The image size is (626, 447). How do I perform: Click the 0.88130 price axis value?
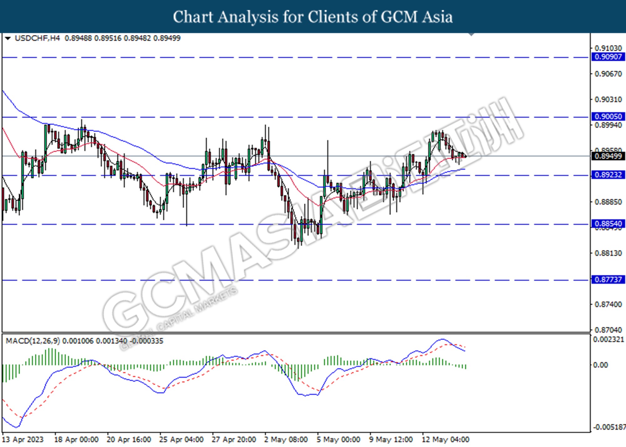[x=608, y=253]
